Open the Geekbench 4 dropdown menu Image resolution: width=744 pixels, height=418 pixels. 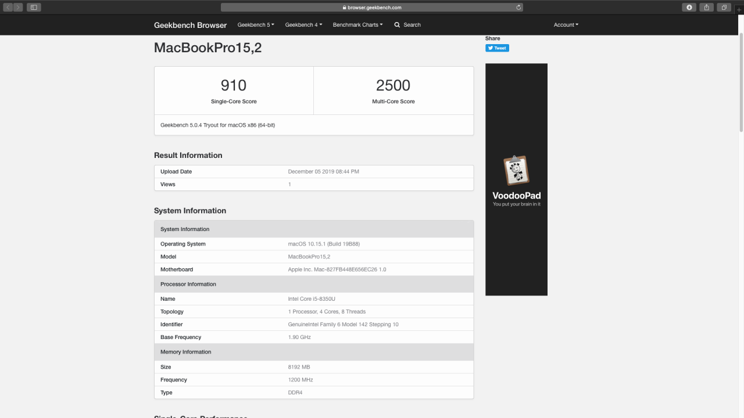[303, 25]
